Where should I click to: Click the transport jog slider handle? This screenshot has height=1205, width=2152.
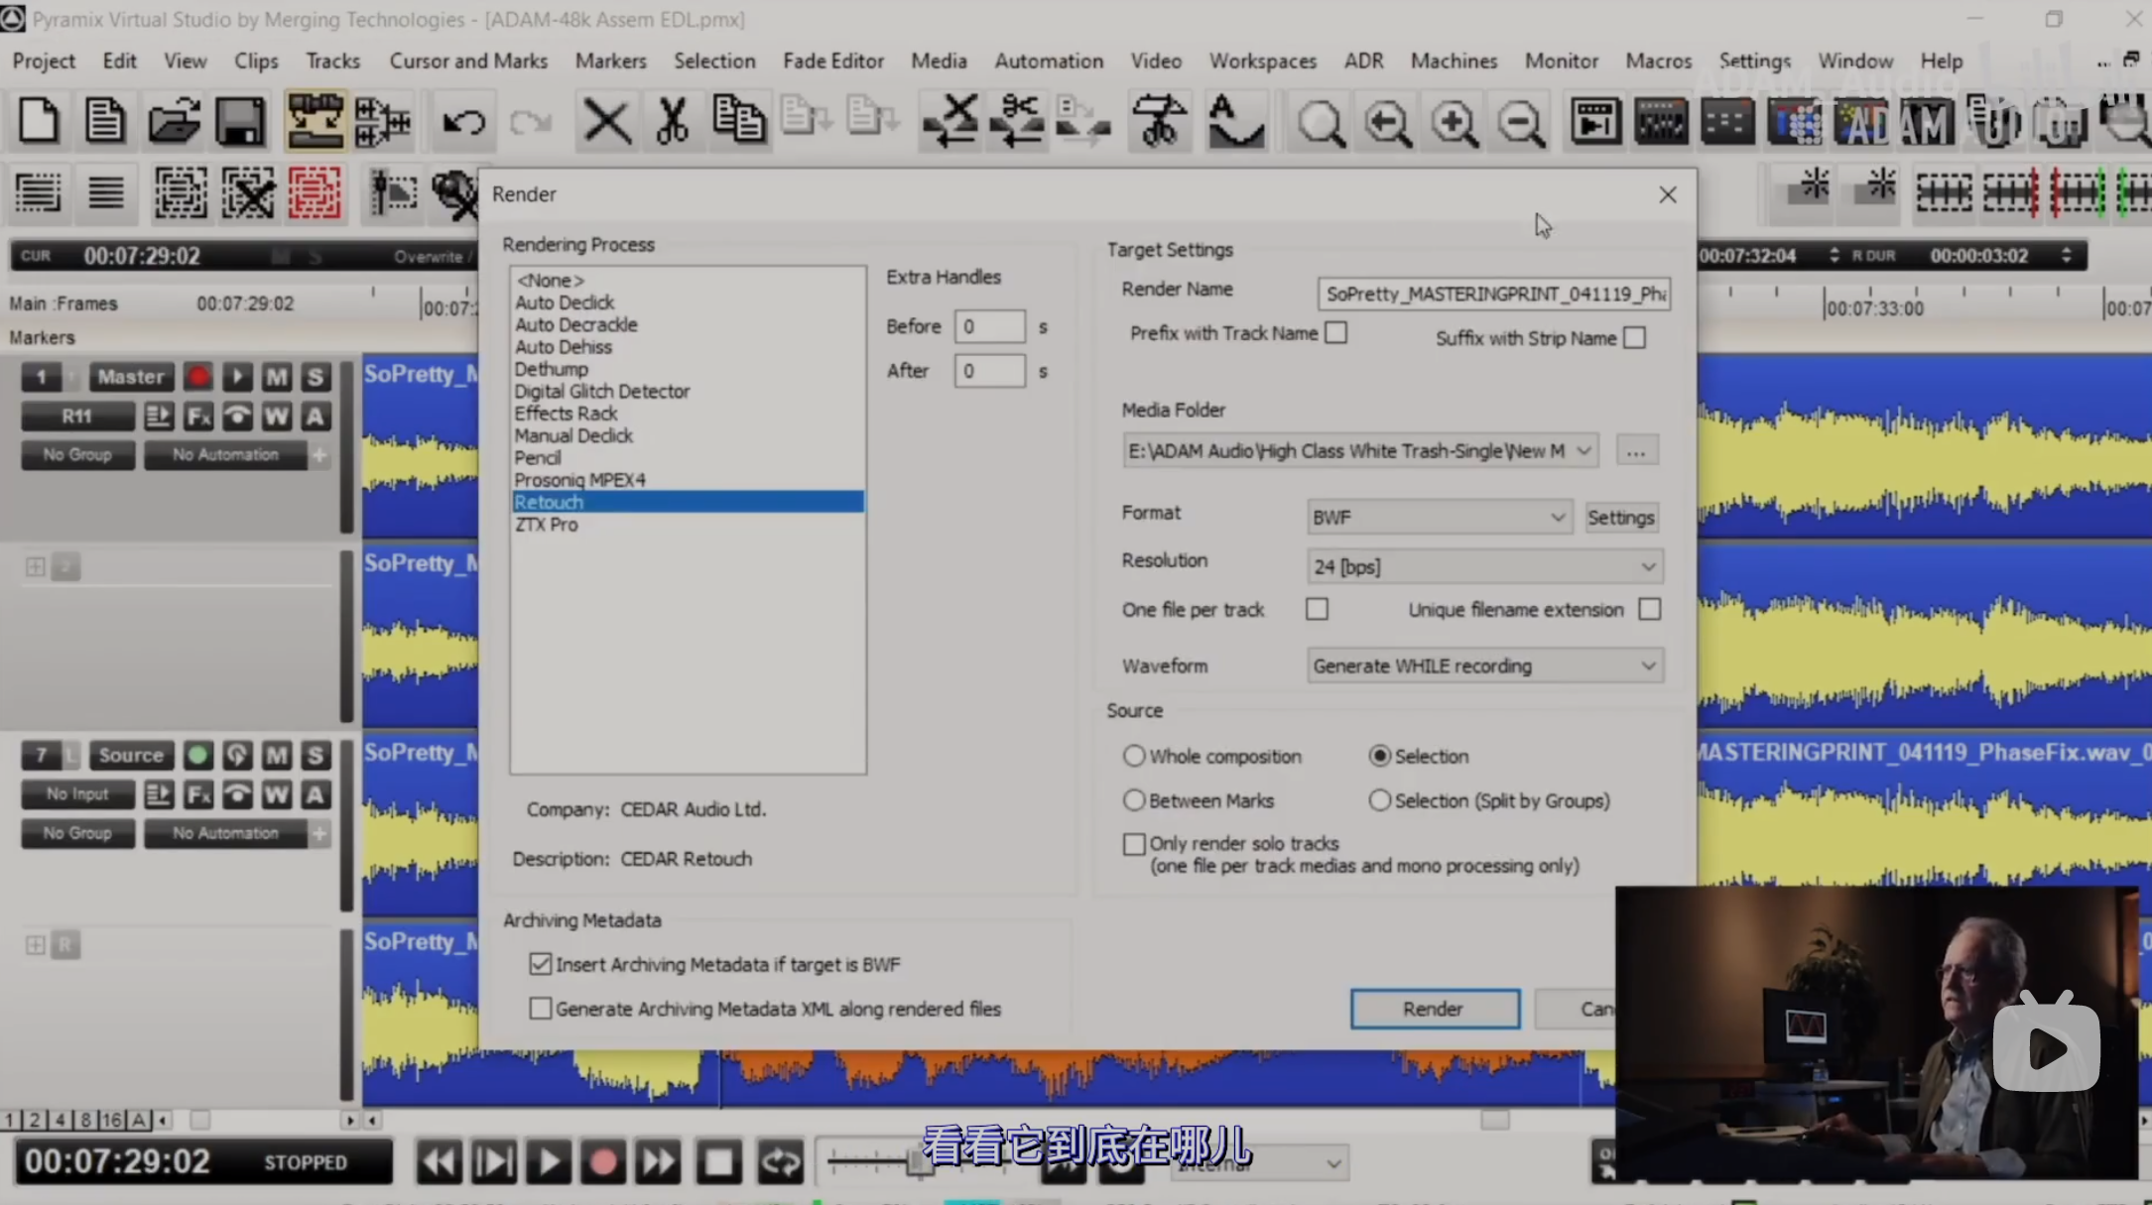pyautogui.click(x=919, y=1161)
